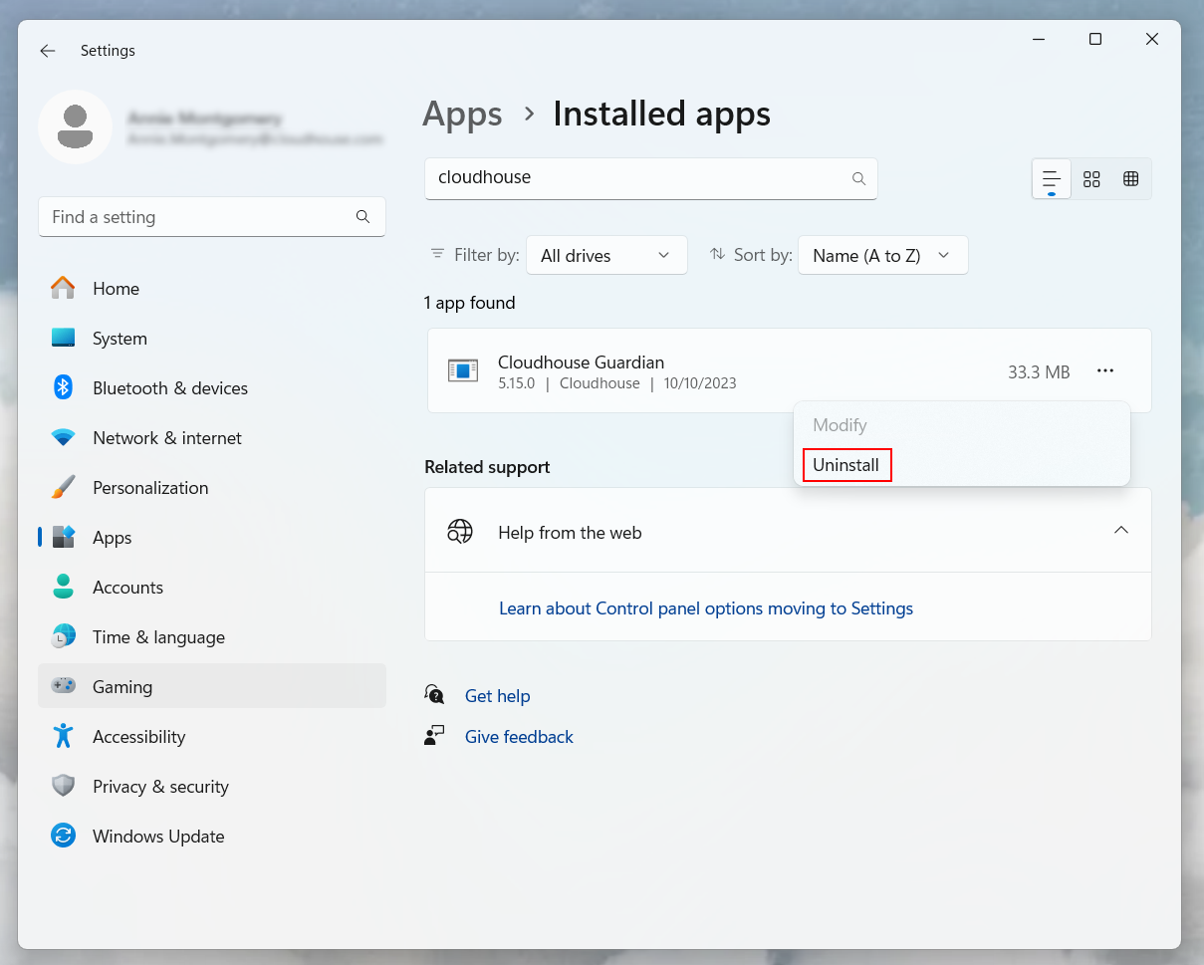
Task: Open the All drives filter dropdown
Action: (606, 255)
